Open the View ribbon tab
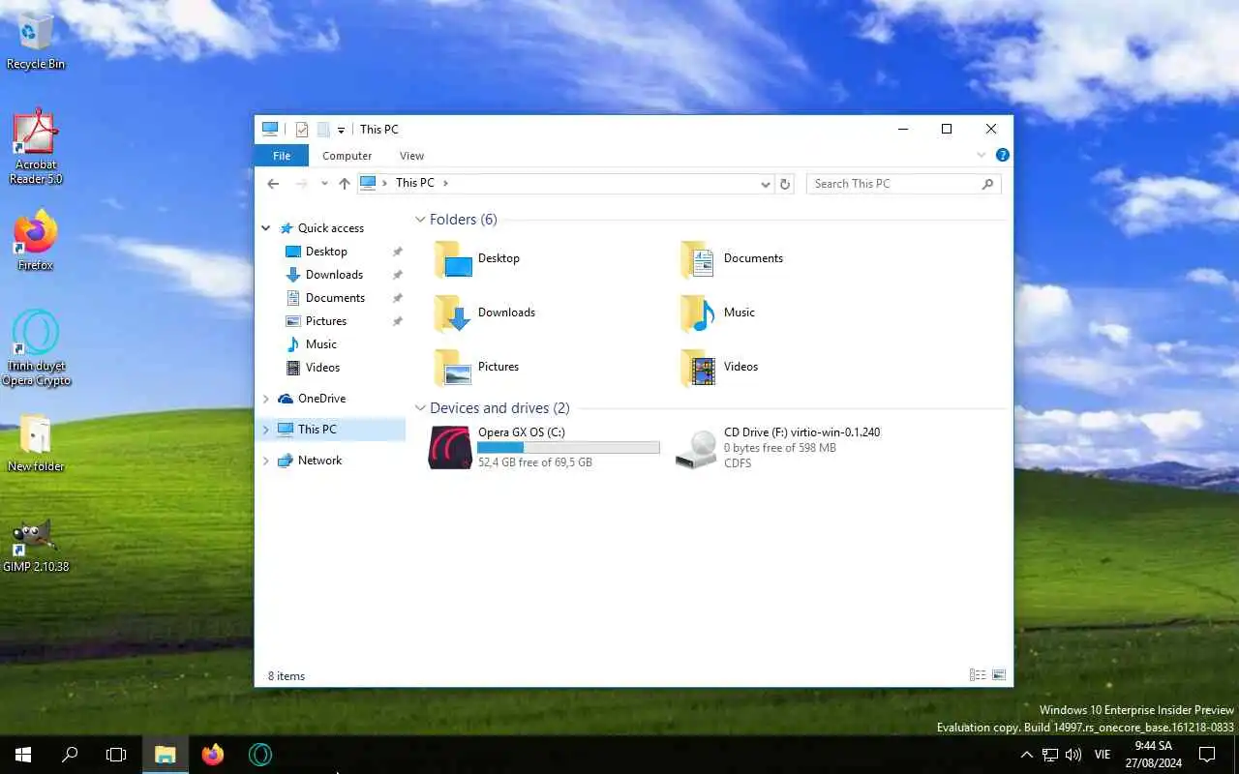 point(411,156)
